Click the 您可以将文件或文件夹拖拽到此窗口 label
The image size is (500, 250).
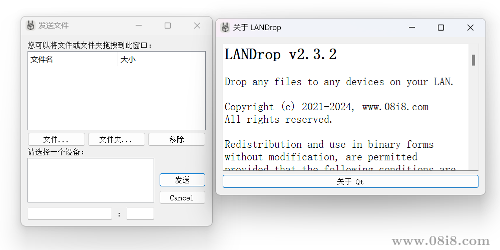pyautogui.click(x=90, y=45)
